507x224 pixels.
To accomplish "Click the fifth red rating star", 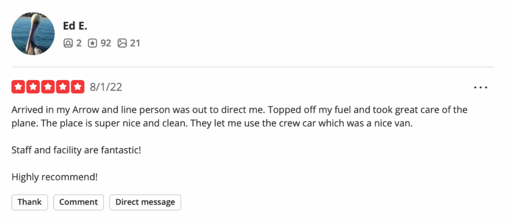I will click(78, 87).
